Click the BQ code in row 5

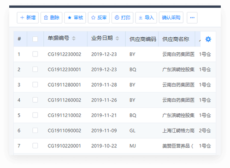(x=133, y=115)
